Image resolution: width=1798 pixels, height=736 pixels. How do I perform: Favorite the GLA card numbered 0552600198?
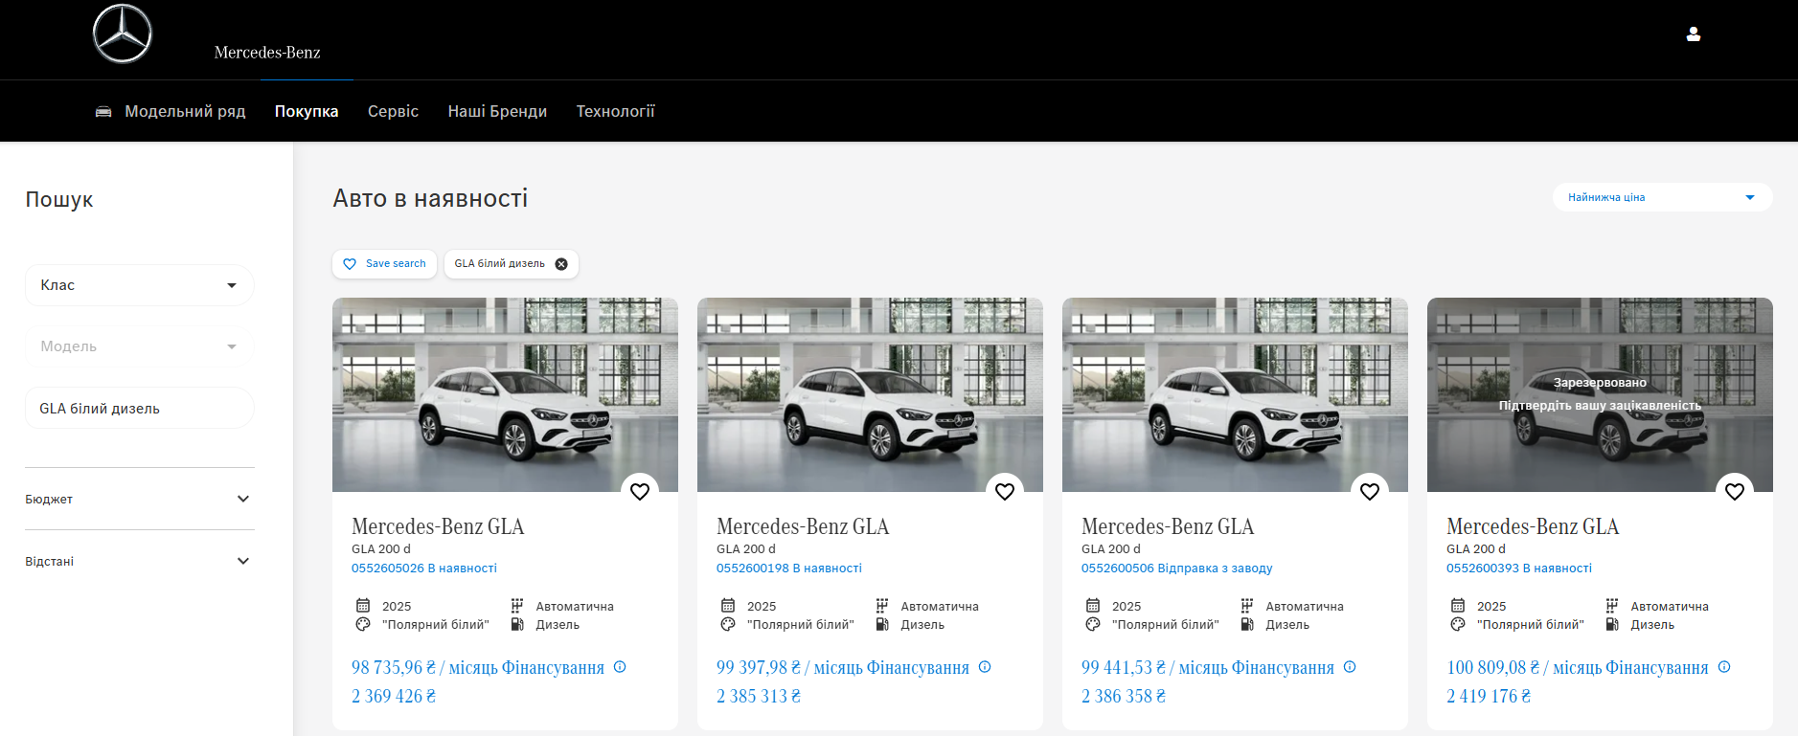point(1005,491)
